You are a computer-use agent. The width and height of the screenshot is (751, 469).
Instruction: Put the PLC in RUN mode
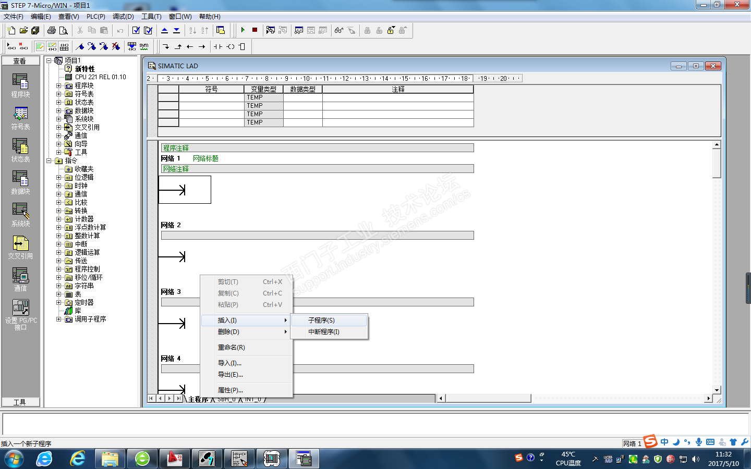243,30
